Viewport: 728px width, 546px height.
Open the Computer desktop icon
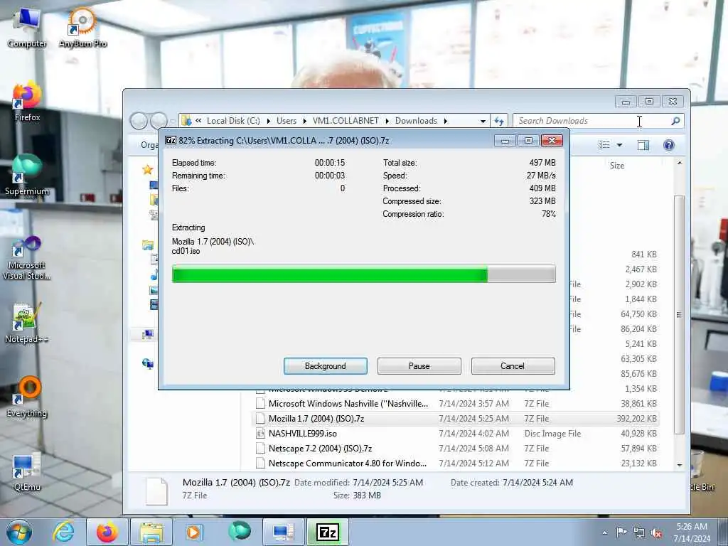point(27,28)
